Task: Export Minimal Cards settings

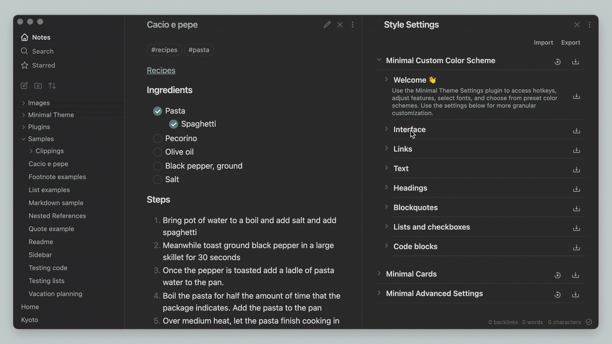Action: (x=575, y=275)
